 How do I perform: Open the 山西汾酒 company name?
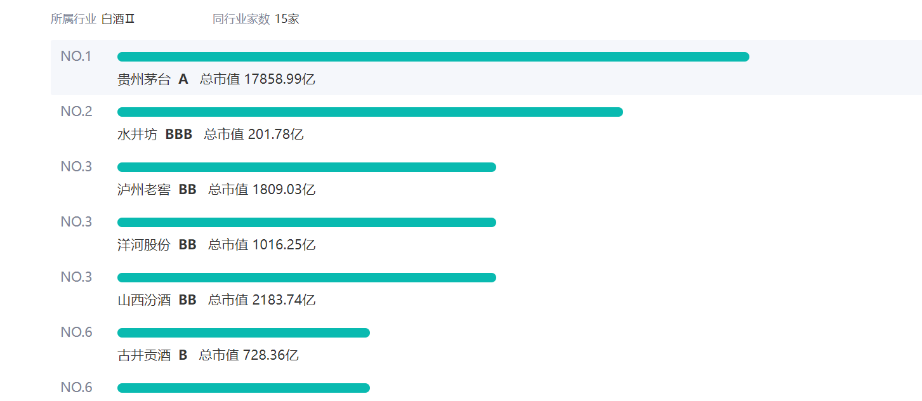point(144,300)
